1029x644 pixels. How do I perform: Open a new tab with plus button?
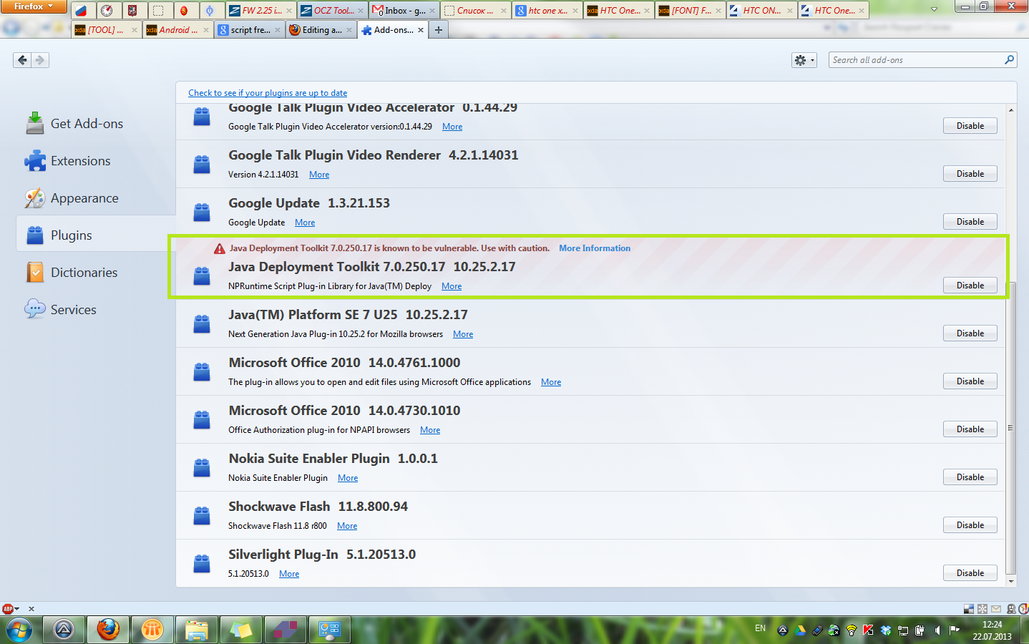coord(439,29)
